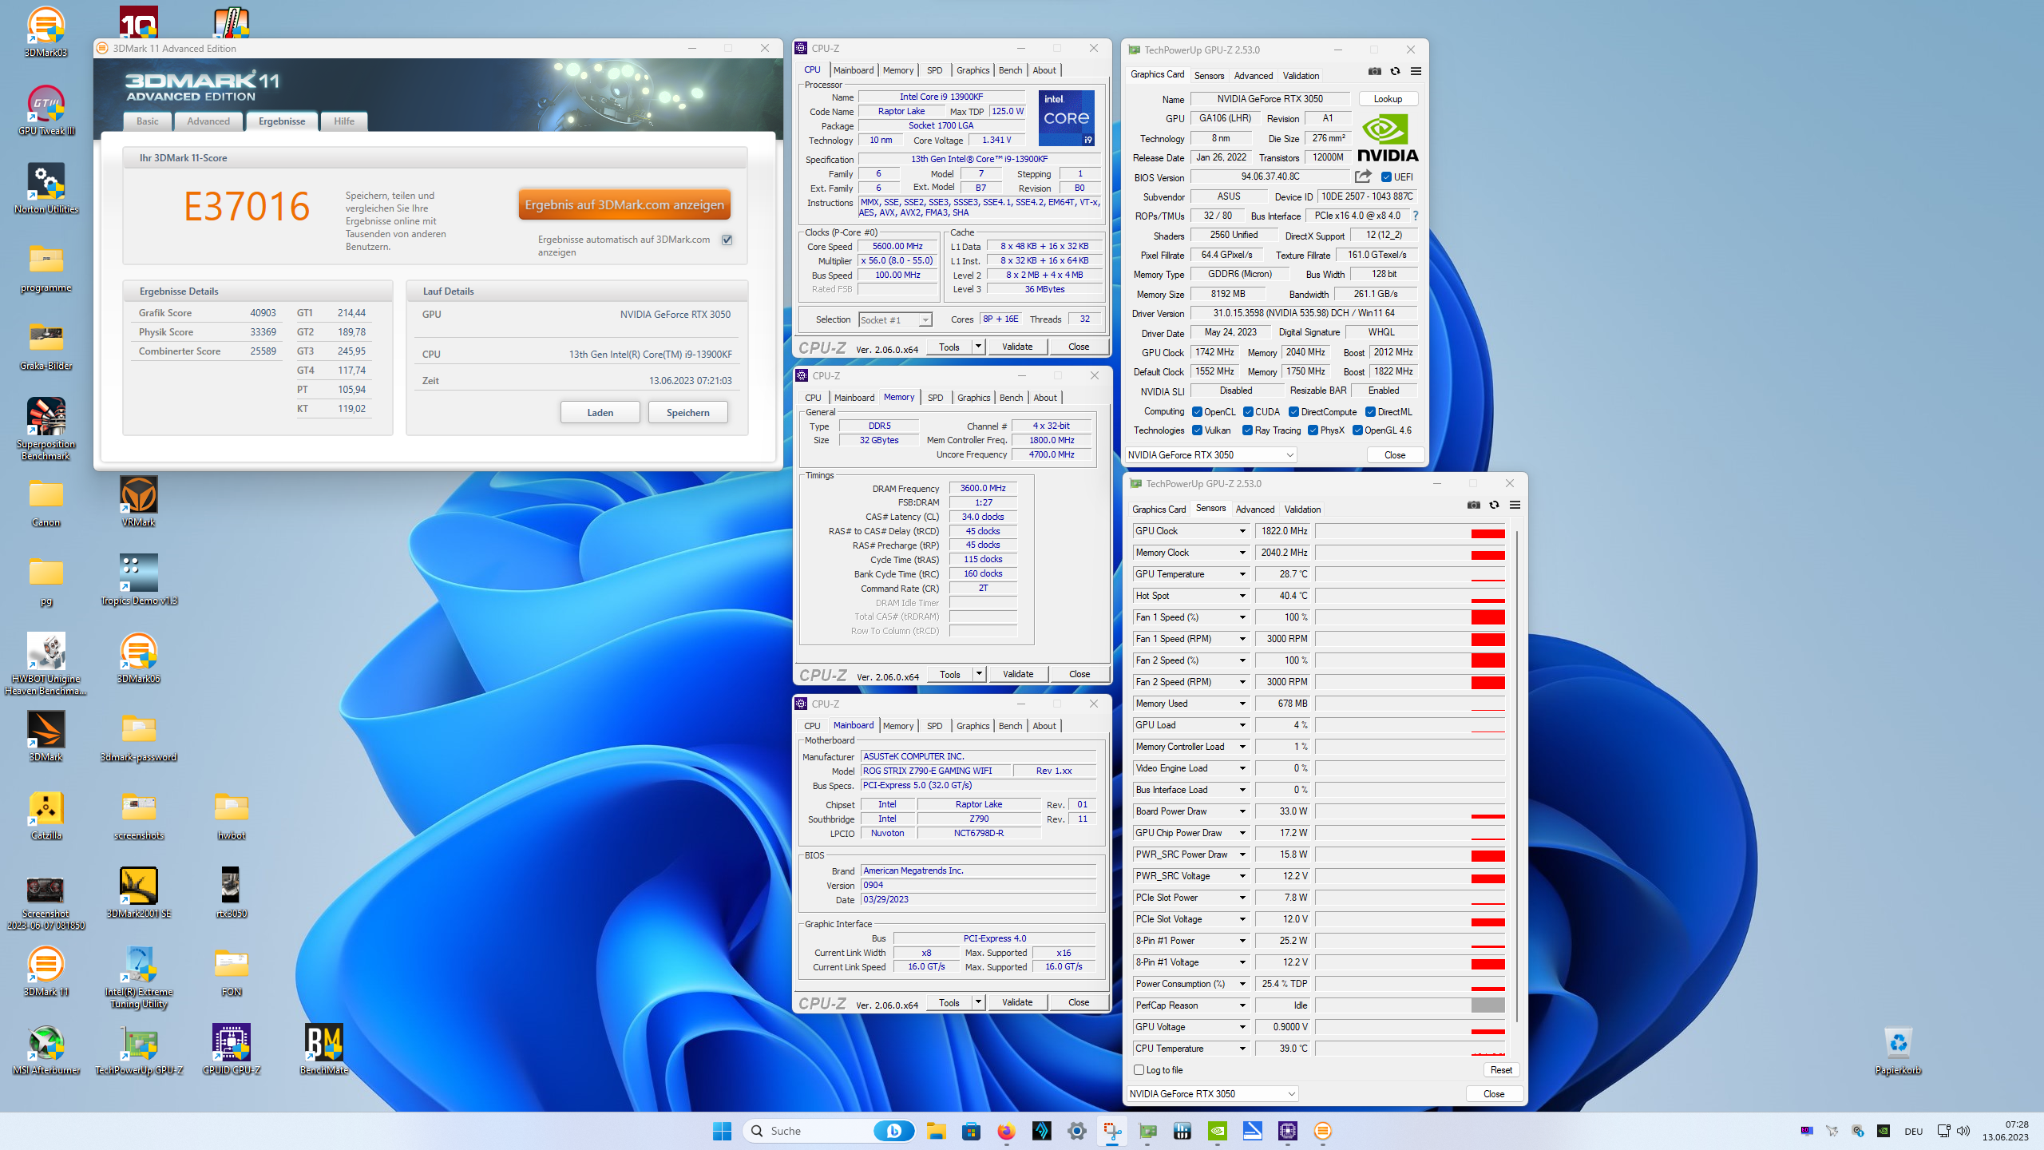Click the Windows Start button in the taskbar
The height and width of the screenshot is (1150, 2044).
click(x=722, y=1131)
